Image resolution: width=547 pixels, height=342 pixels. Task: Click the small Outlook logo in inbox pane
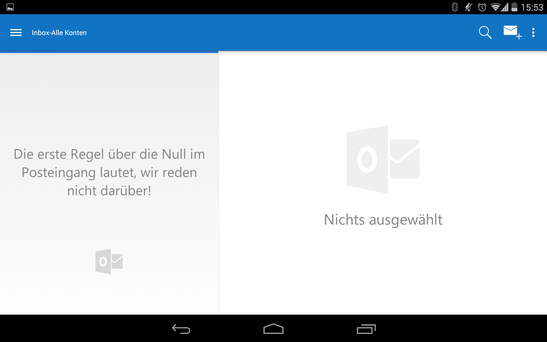click(x=109, y=261)
